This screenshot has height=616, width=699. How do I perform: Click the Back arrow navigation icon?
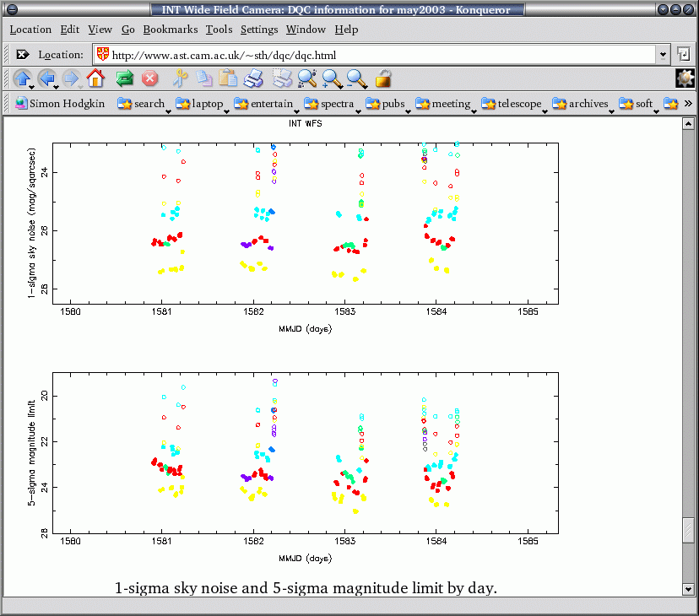click(x=46, y=79)
